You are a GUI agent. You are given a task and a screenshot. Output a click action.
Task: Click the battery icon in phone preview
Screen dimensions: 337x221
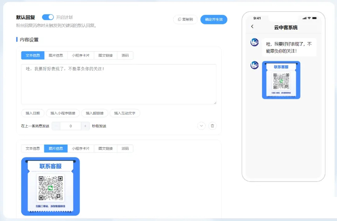point(314,18)
